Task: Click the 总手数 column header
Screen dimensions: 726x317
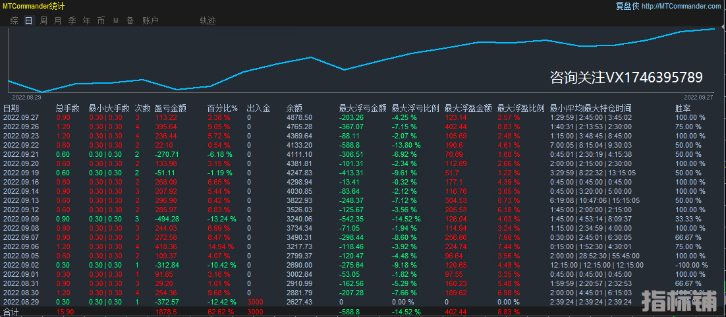Action: coord(68,109)
